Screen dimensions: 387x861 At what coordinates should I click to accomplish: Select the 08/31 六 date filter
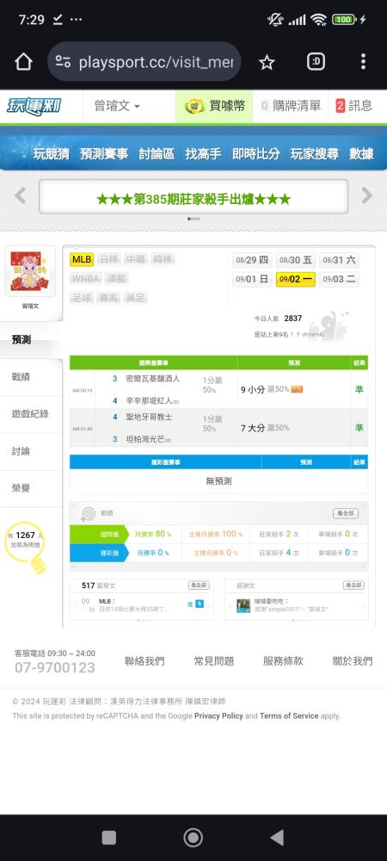pos(340,260)
